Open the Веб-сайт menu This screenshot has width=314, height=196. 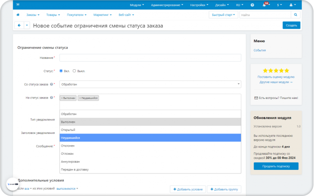tap(126, 15)
